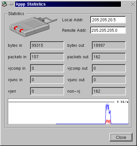Click the blue throughput spike in graph

108,114
